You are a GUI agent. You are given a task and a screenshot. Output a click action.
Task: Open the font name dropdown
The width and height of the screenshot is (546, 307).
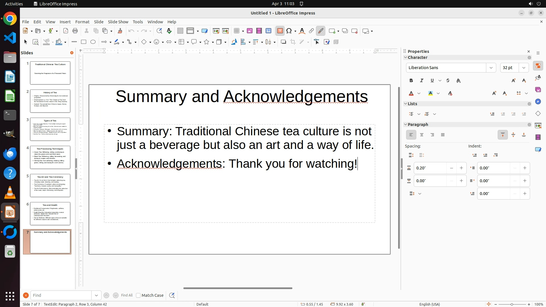491,68
